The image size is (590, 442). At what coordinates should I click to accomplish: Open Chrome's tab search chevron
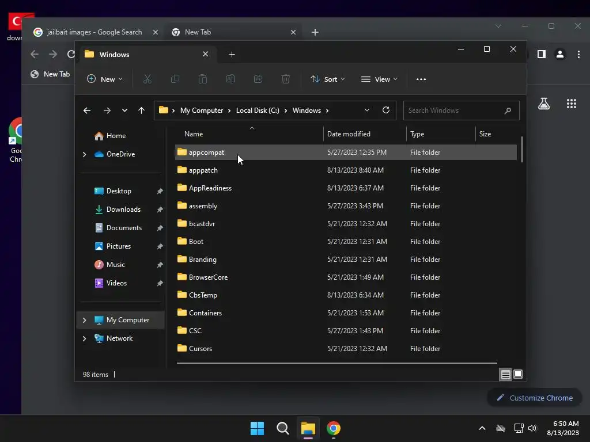[x=498, y=26]
